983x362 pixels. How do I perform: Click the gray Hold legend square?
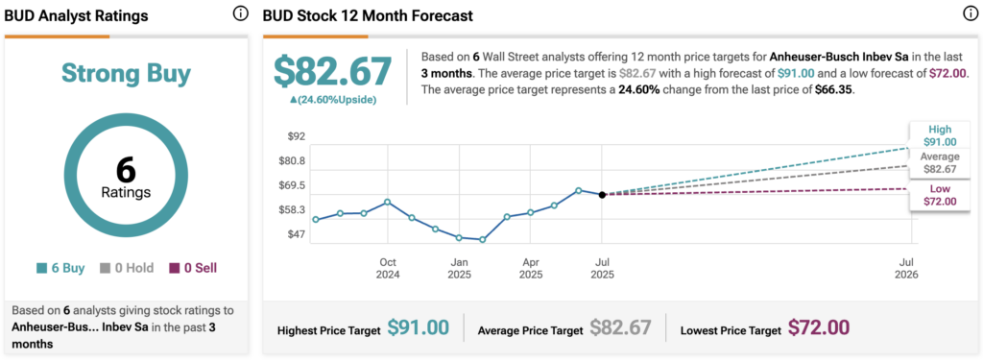pyautogui.click(x=105, y=269)
